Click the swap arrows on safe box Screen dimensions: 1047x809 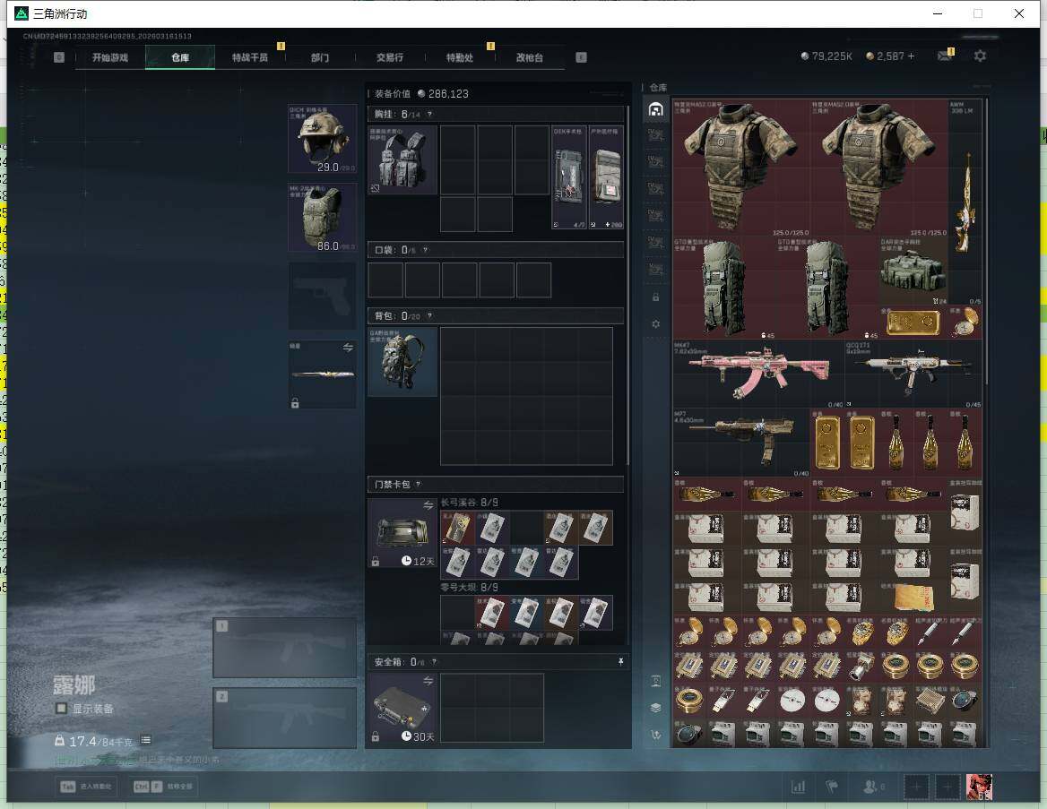(x=428, y=681)
